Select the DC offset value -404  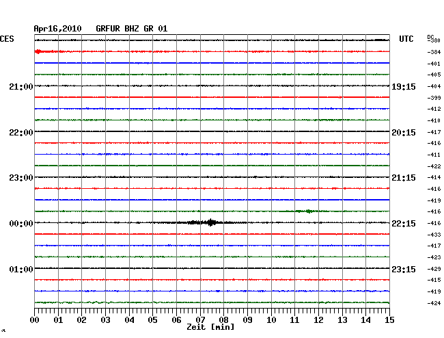pyautogui.click(x=434, y=86)
